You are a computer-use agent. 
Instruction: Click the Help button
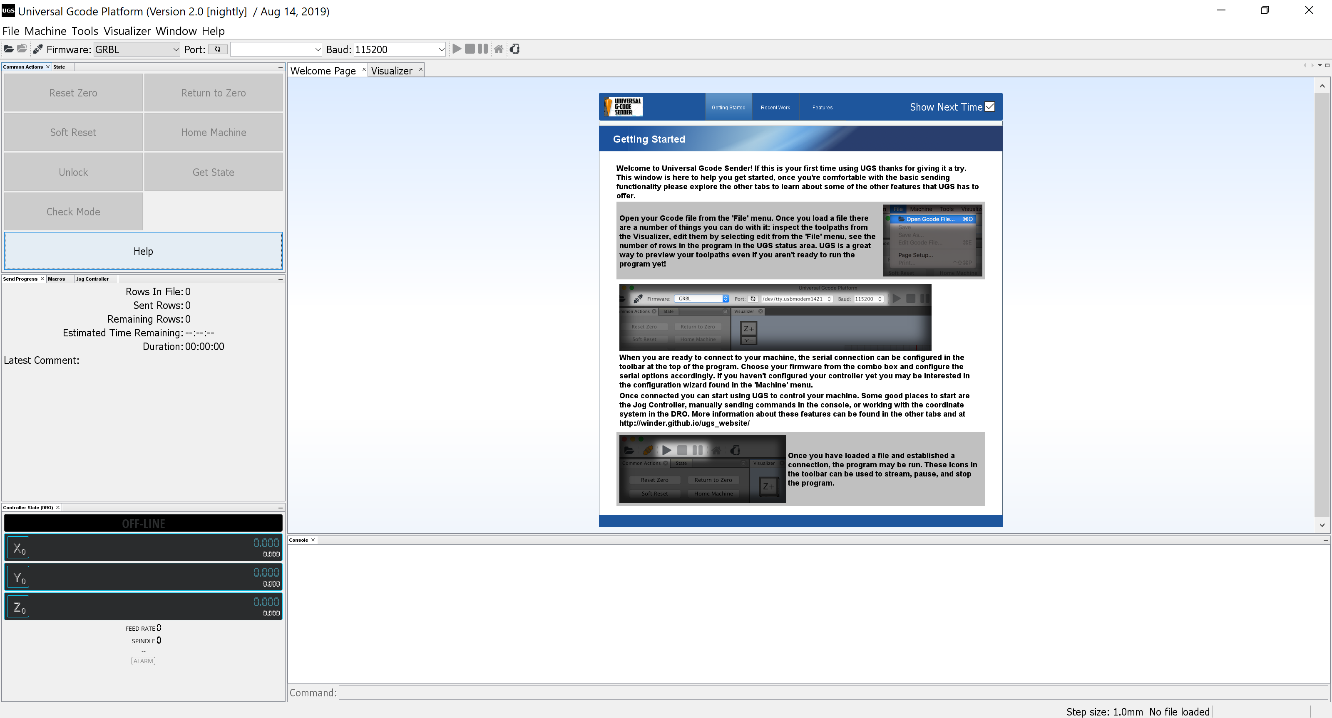pyautogui.click(x=143, y=251)
